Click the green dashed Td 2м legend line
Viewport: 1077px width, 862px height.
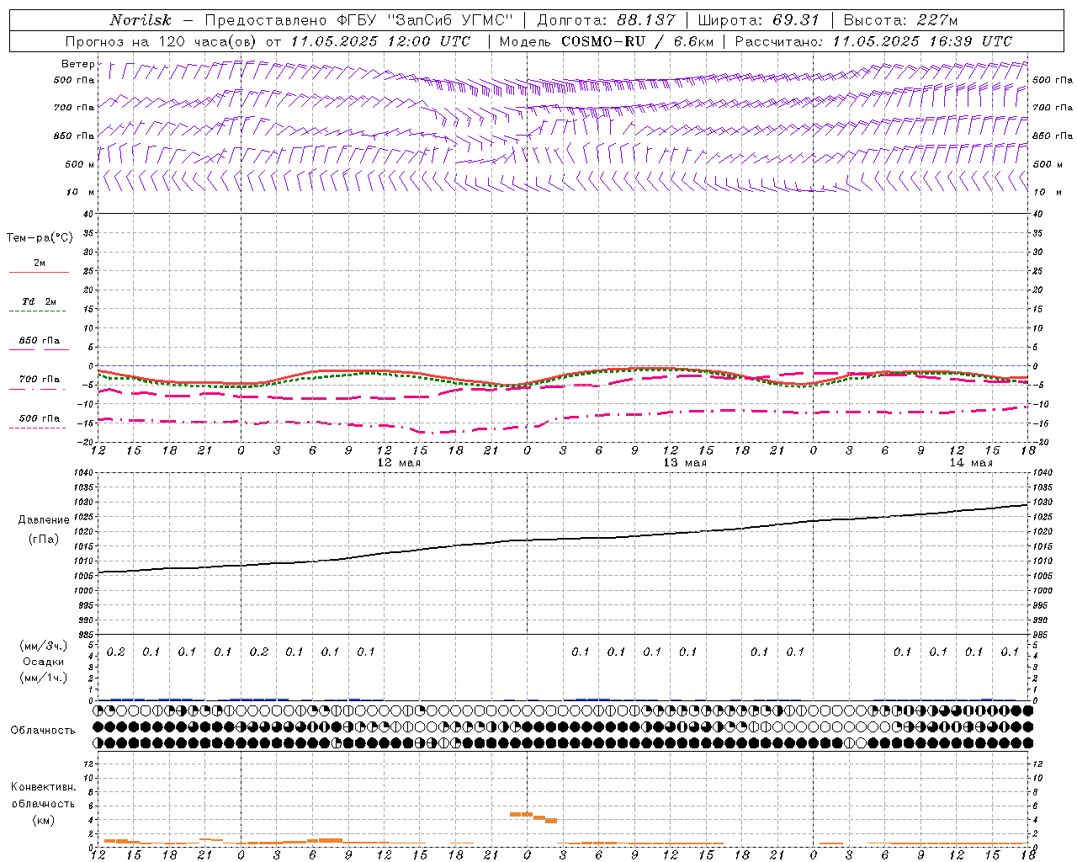37,311
